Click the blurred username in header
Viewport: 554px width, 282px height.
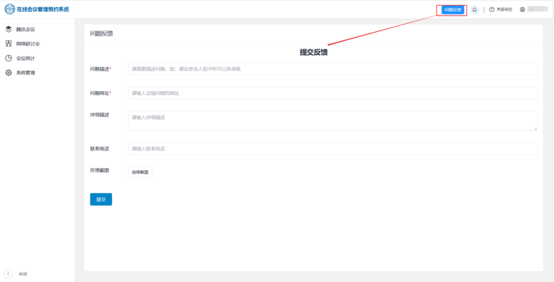[x=538, y=9]
